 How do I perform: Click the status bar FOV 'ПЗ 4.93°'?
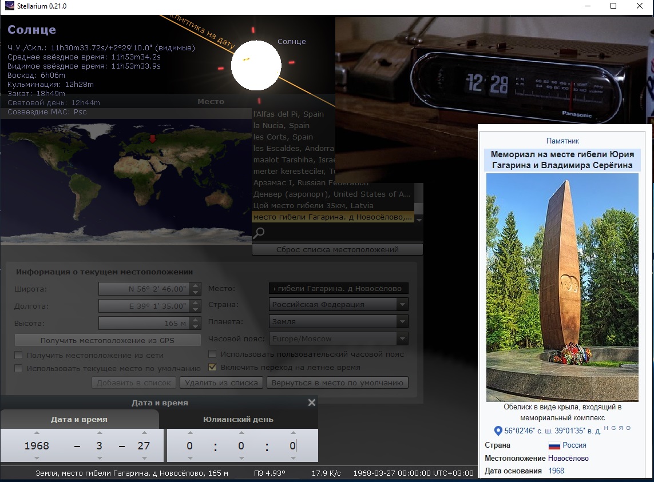click(x=269, y=473)
